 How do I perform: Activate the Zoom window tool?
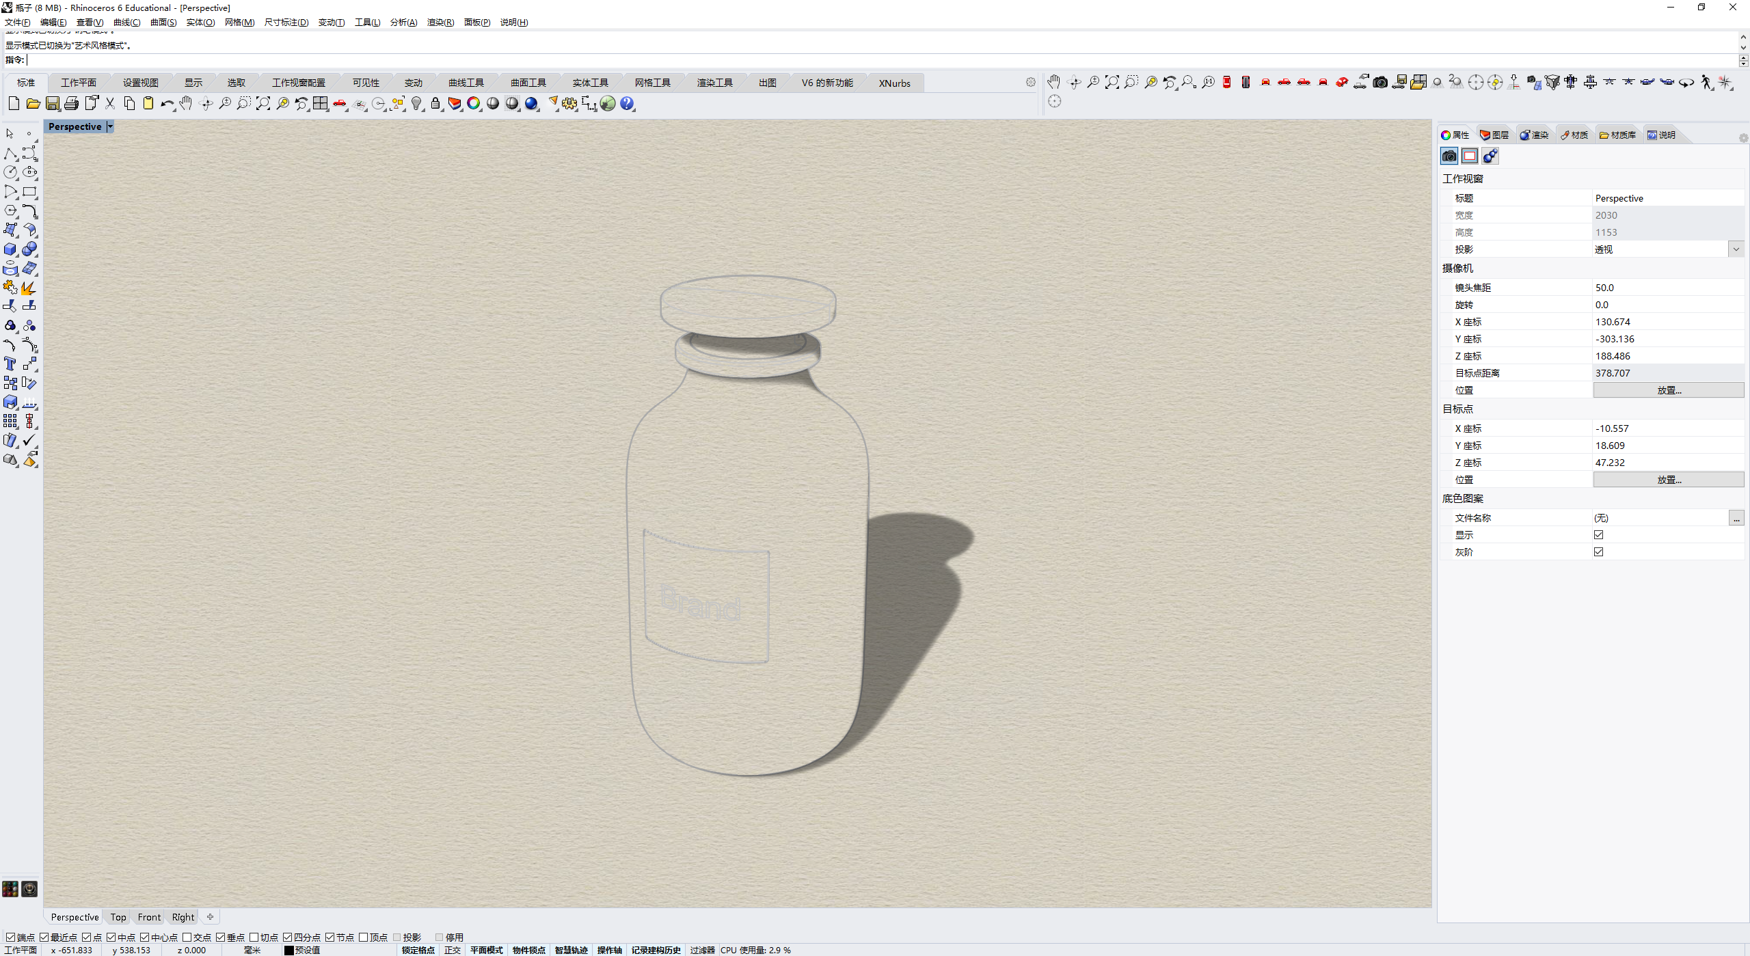tap(243, 104)
